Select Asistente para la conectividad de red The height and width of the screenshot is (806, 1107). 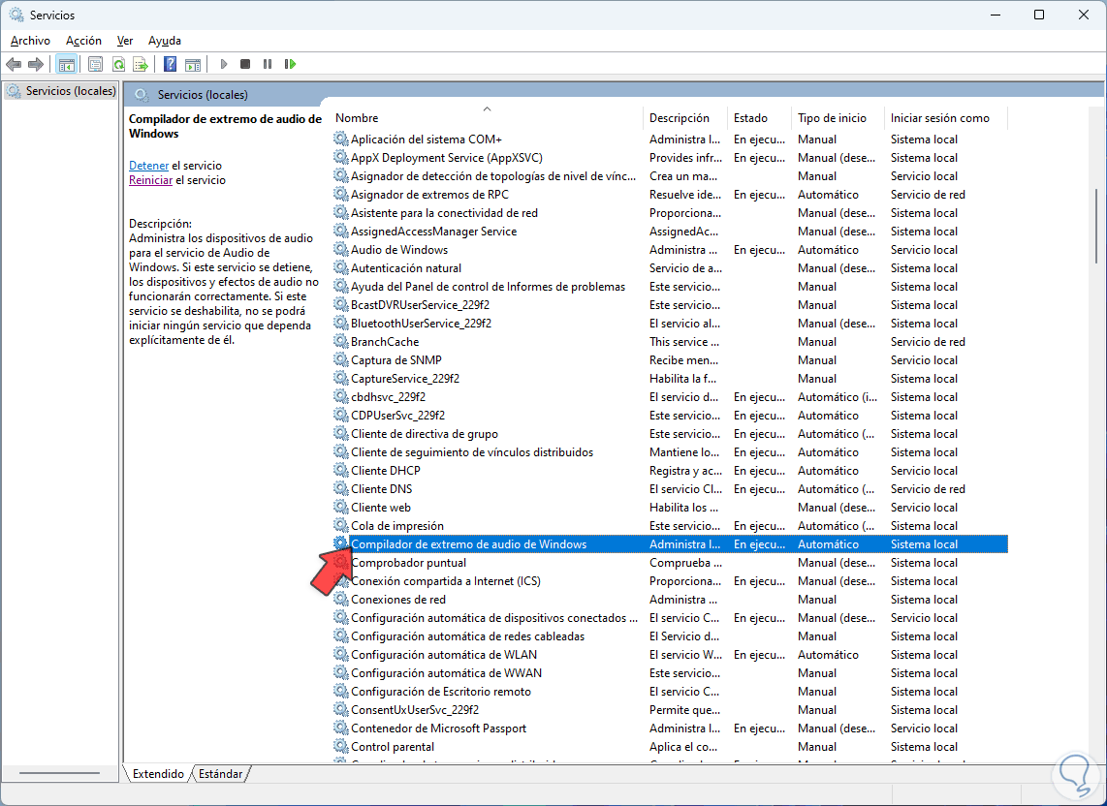point(669,212)
